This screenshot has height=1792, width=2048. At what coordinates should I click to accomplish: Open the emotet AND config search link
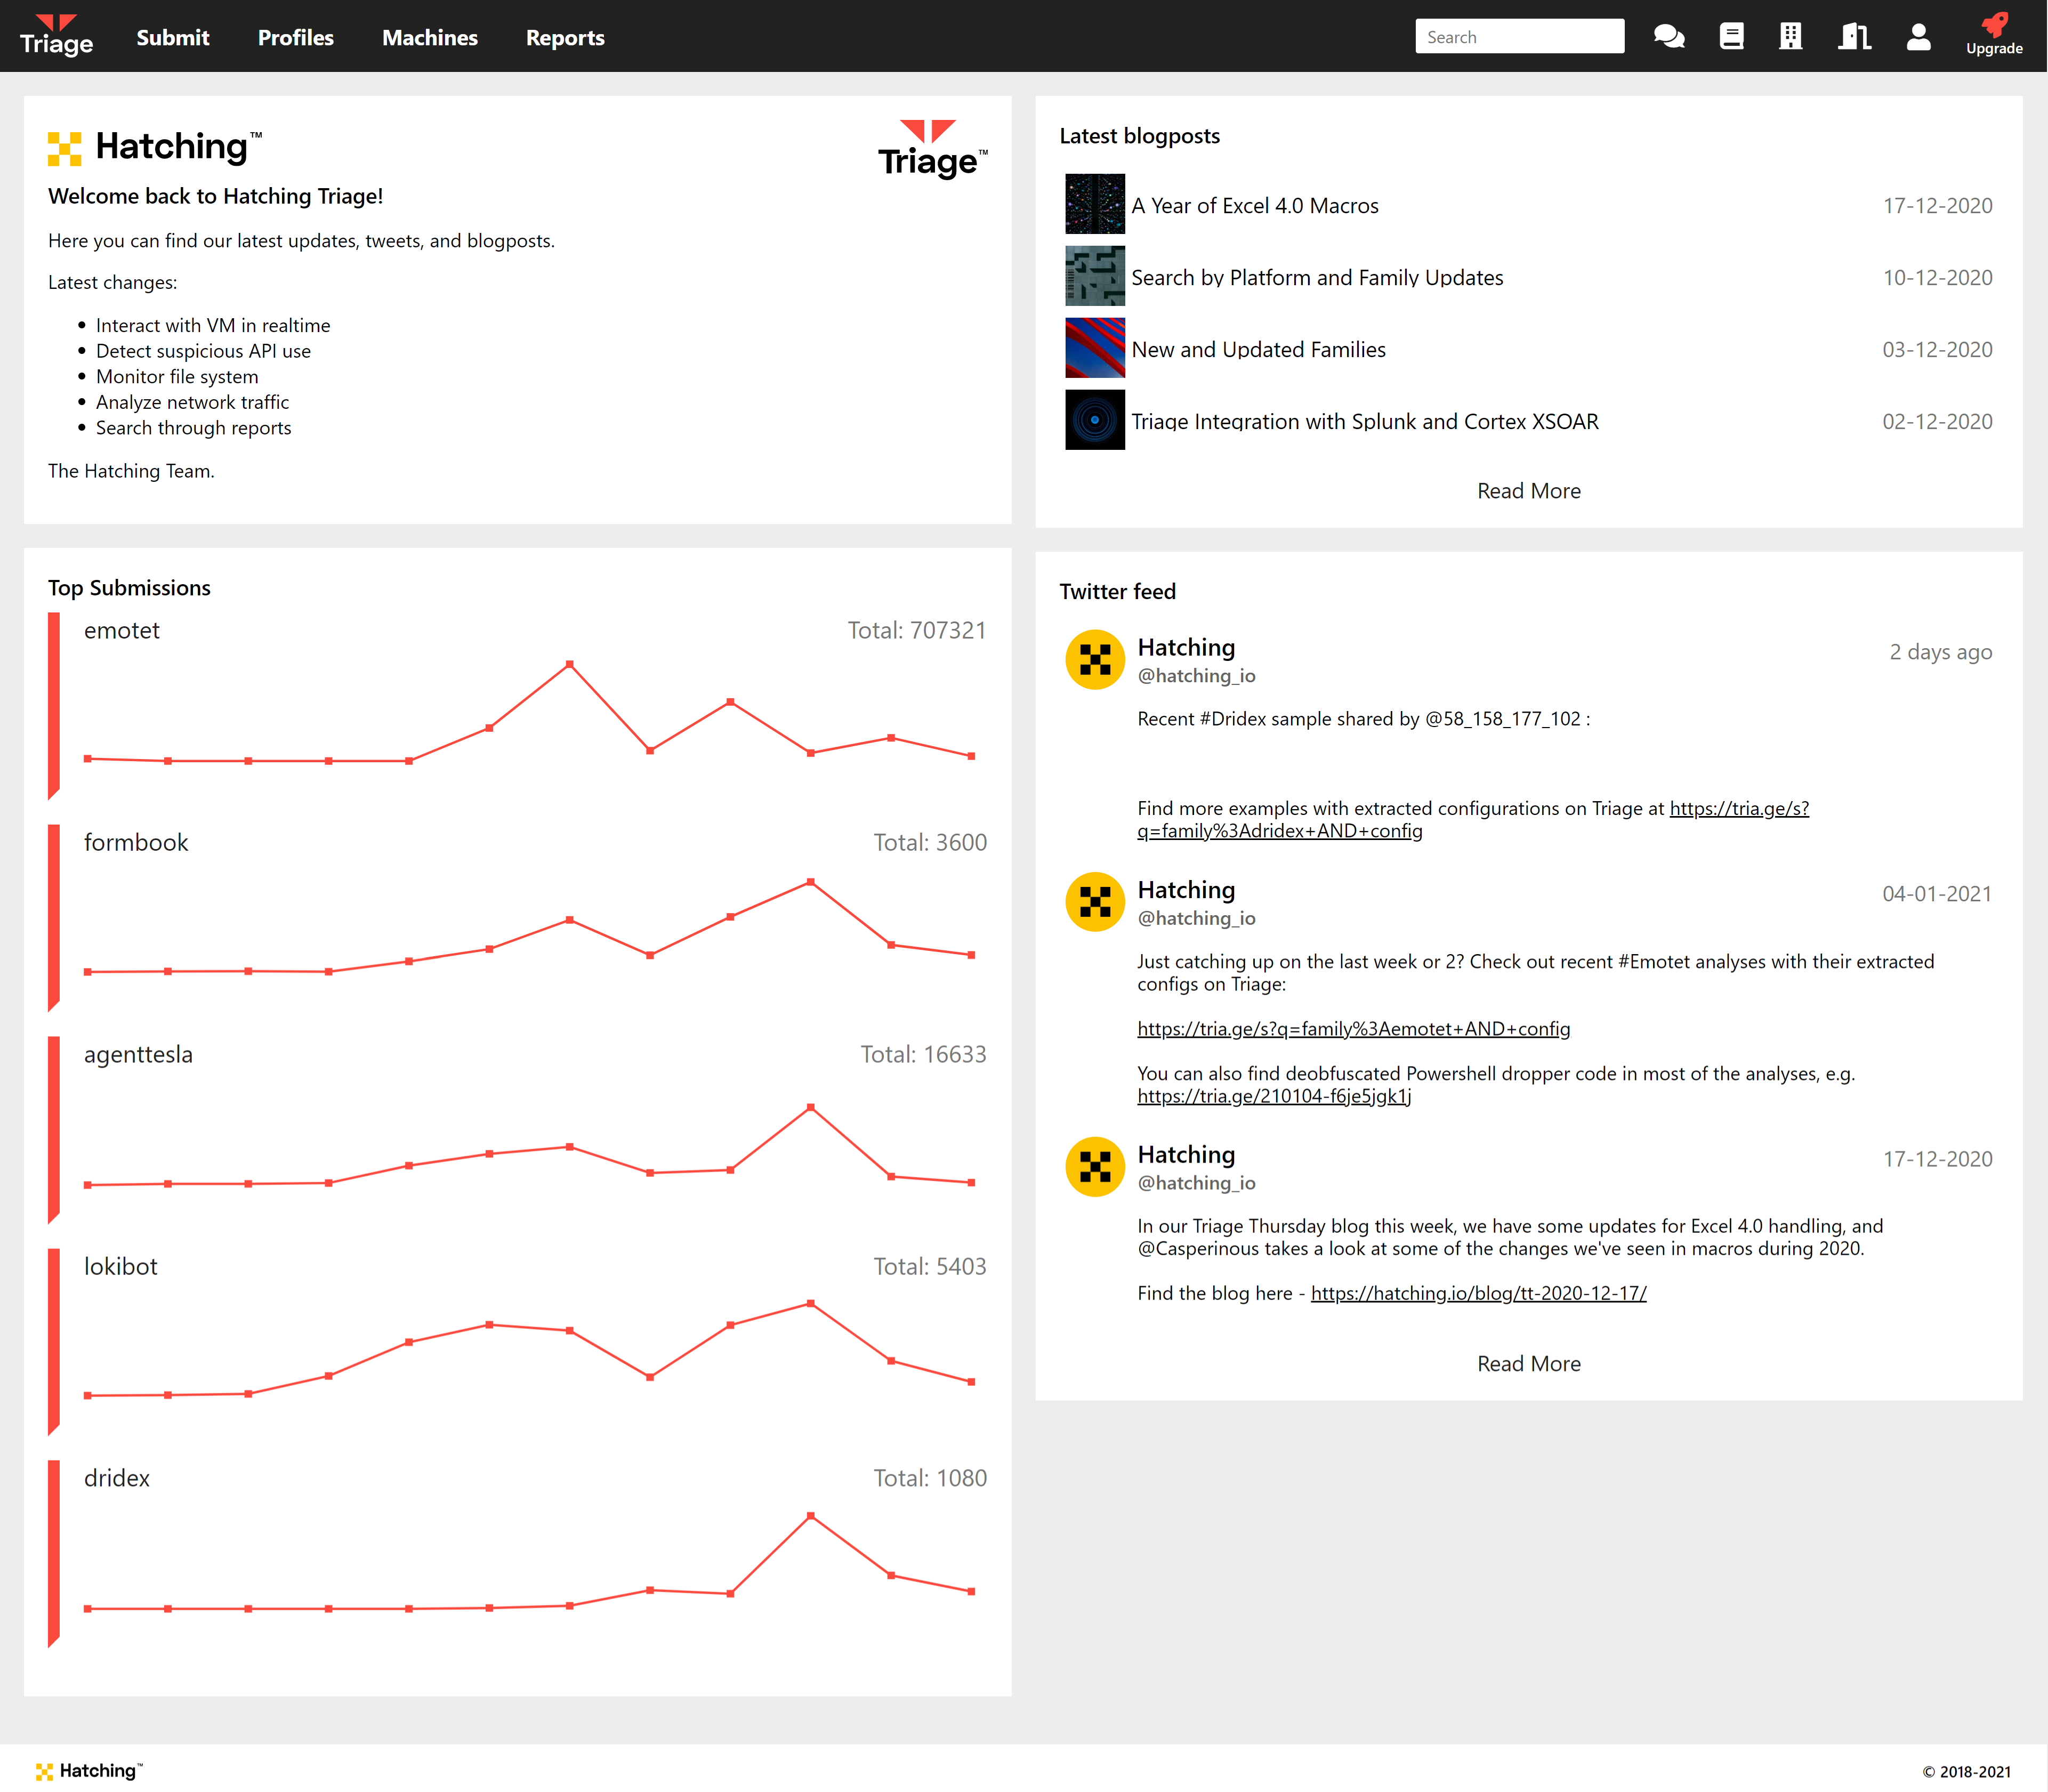pyautogui.click(x=1353, y=1029)
